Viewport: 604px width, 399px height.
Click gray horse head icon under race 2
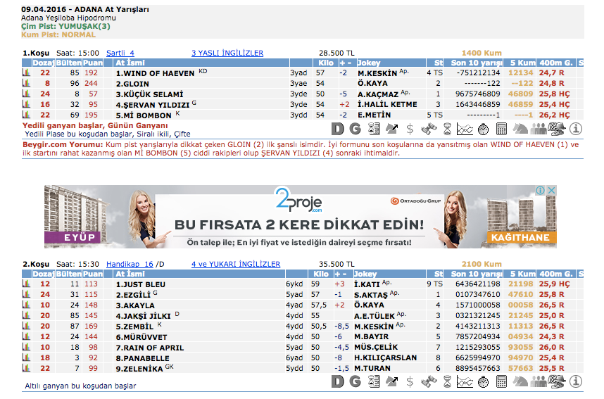coord(520,381)
